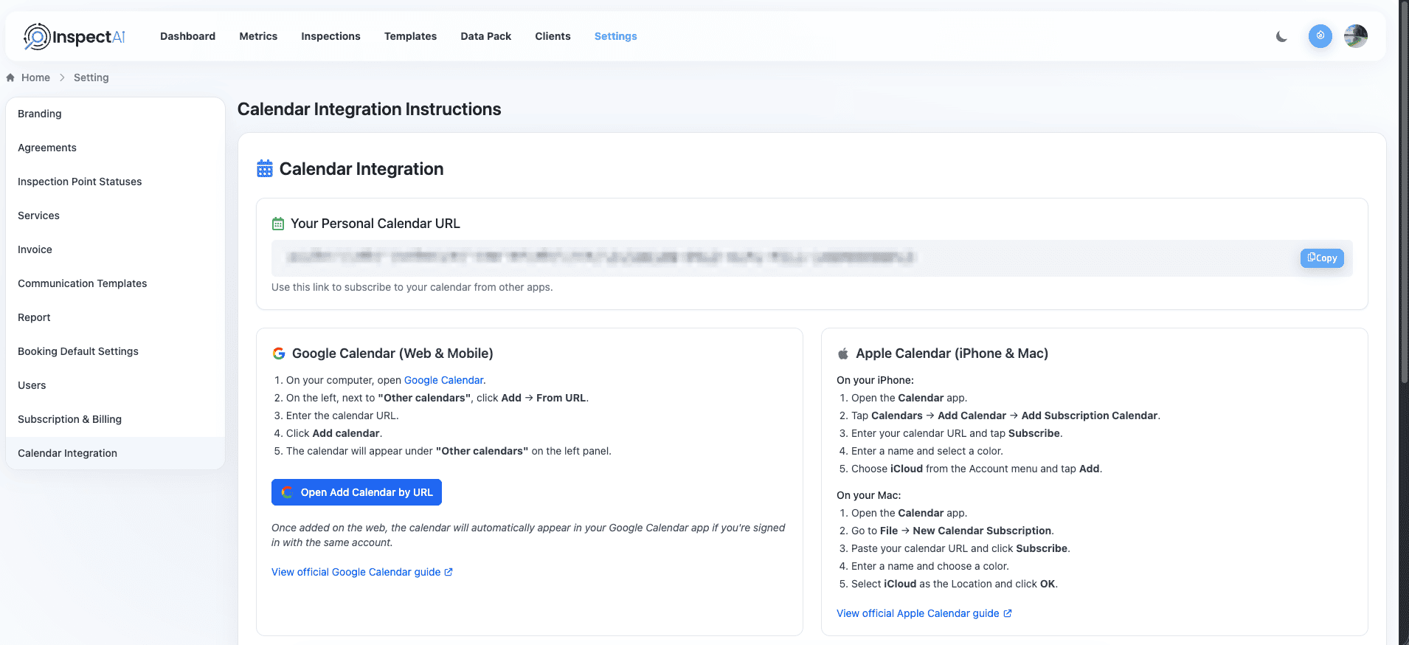The width and height of the screenshot is (1409, 645).
Task: Click the Home breadcrumb icon
Action: (10, 77)
